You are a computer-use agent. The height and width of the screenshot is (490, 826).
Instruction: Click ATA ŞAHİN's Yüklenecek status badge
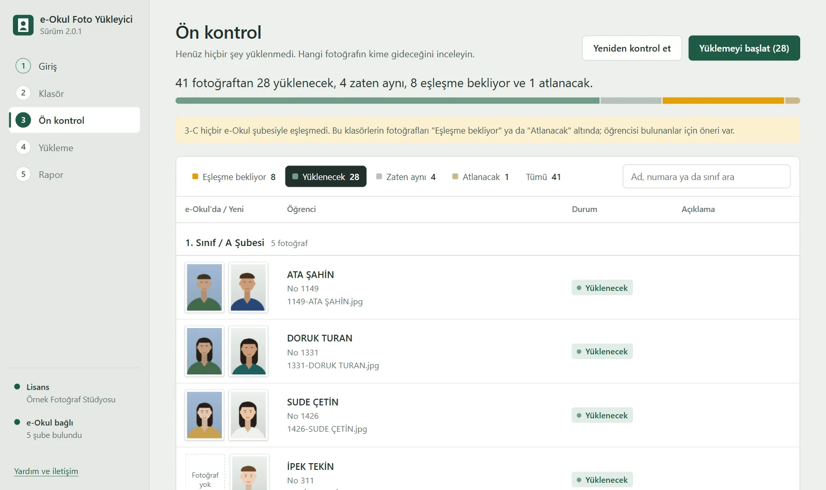(602, 288)
